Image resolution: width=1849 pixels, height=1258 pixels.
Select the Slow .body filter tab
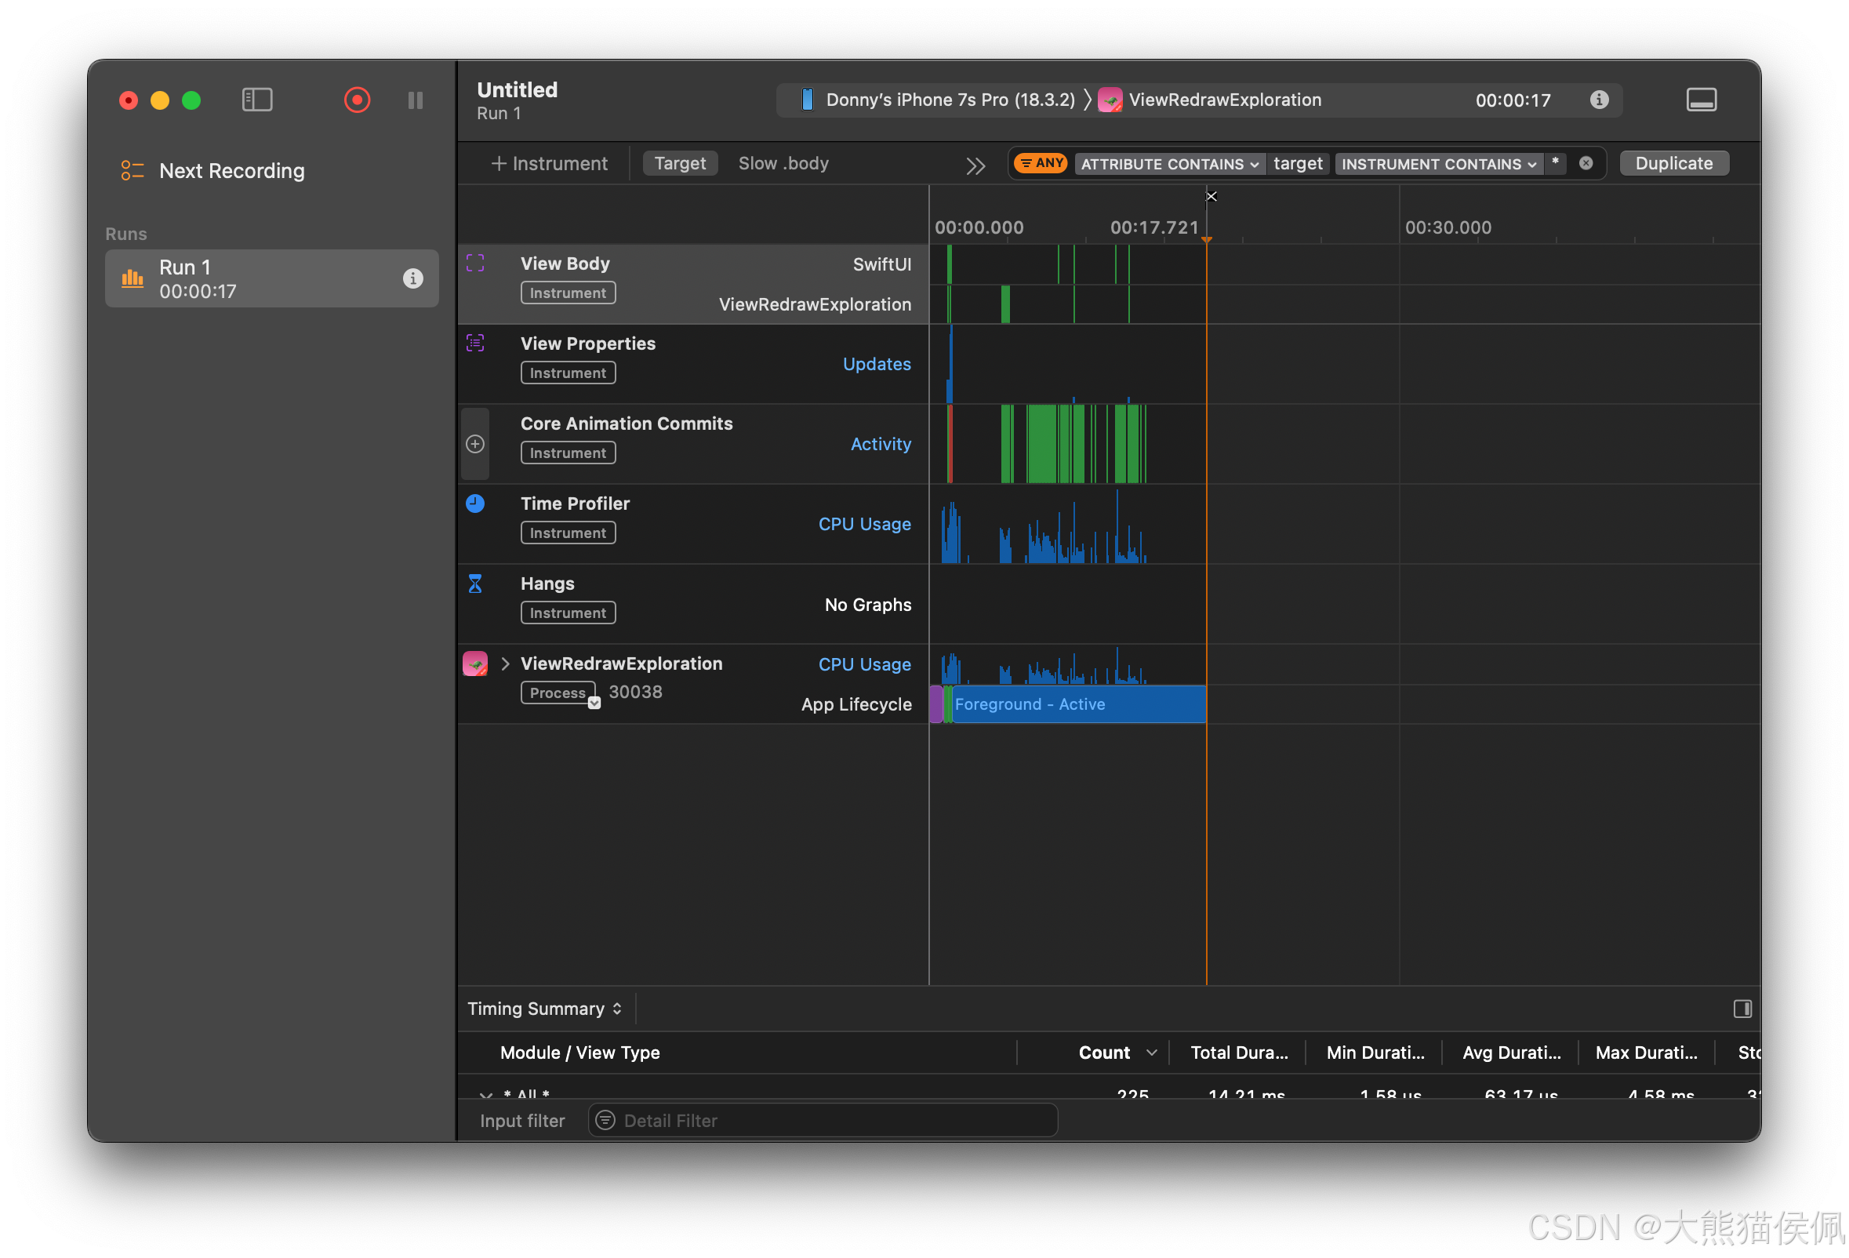click(x=783, y=164)
